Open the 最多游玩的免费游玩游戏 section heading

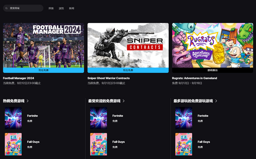pos(193,101)
